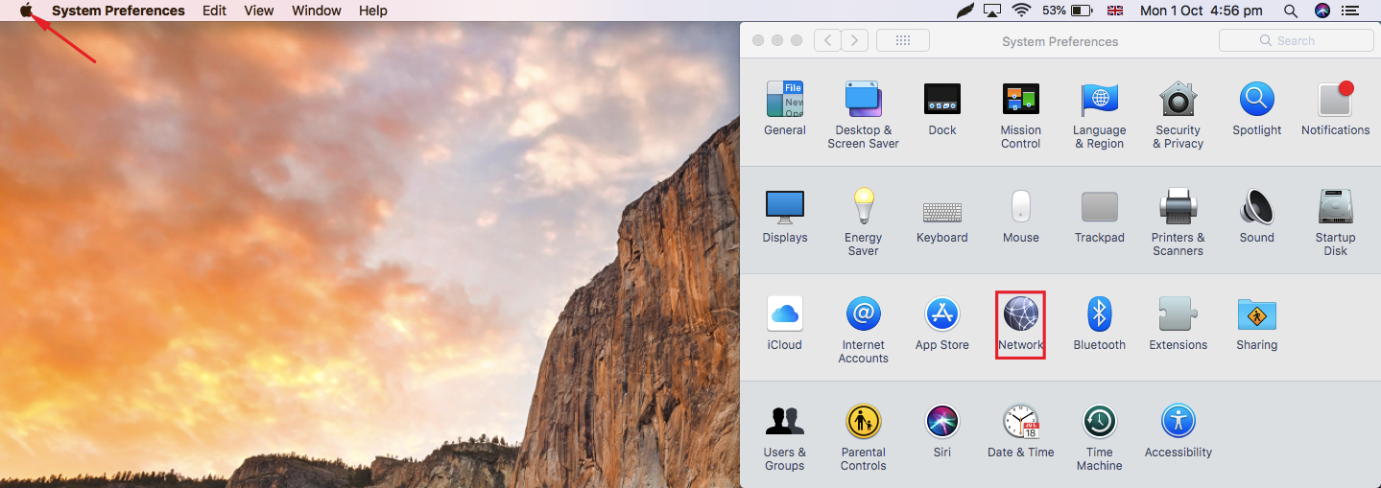Click the Apple menu logo
This screenshot has width=1381, height=488.
(27, 11)
